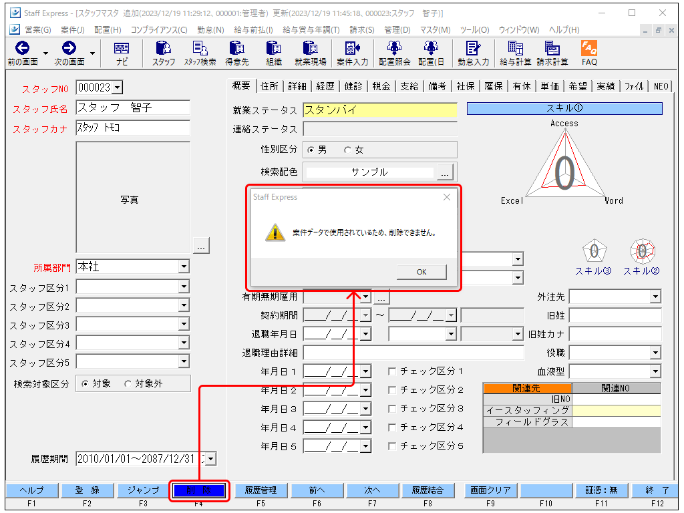The image size is (684, 513).
Task: Open the マスタ(M) menu
Action: [435, 29]
